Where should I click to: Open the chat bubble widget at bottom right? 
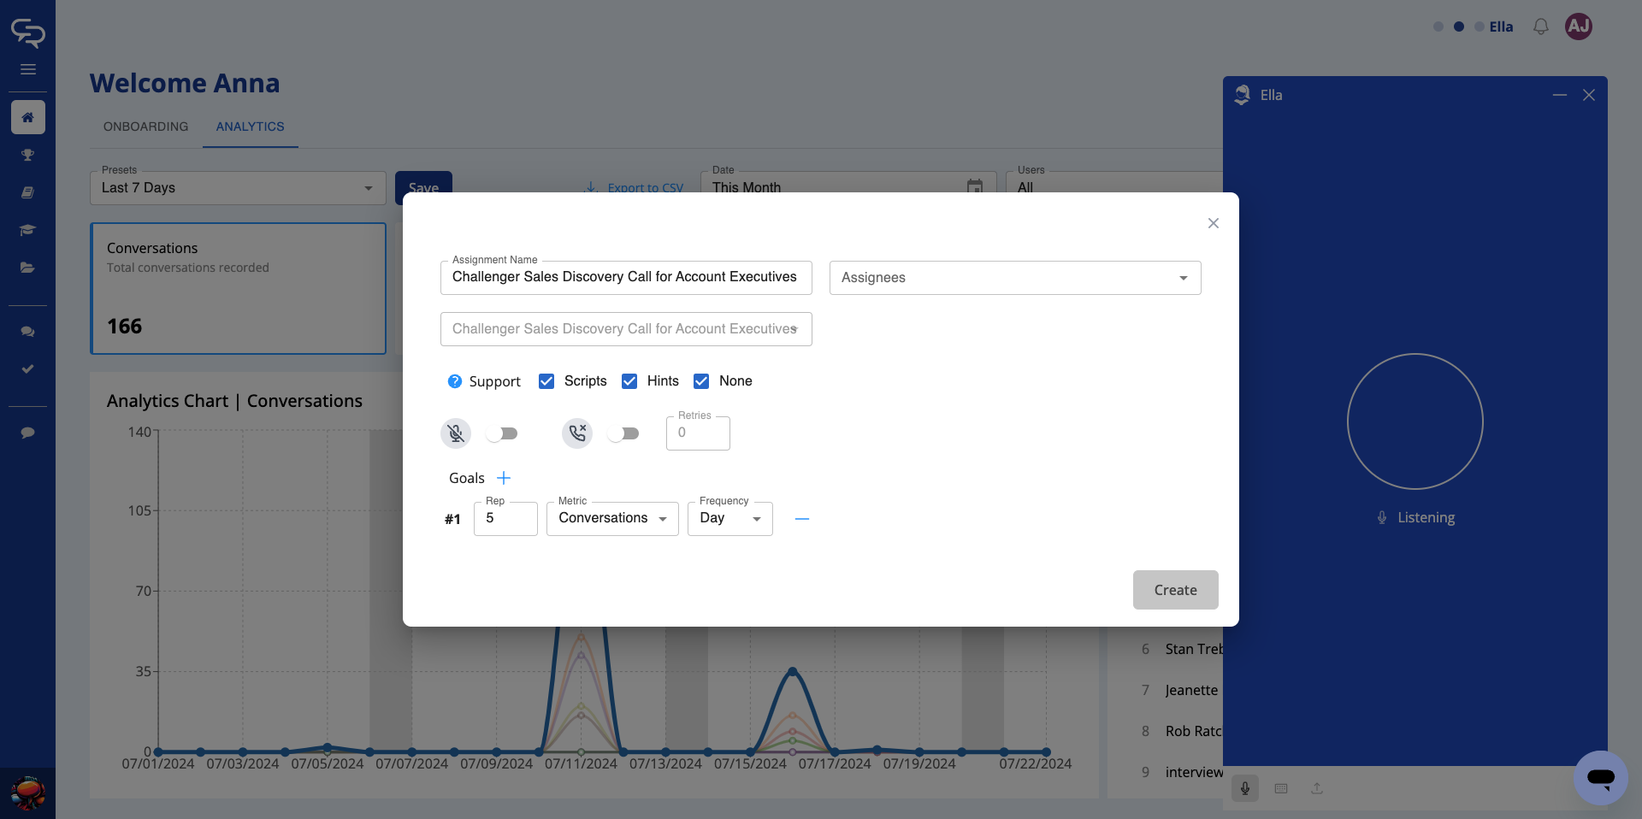pyautogui.click(x=1599, y=778)
